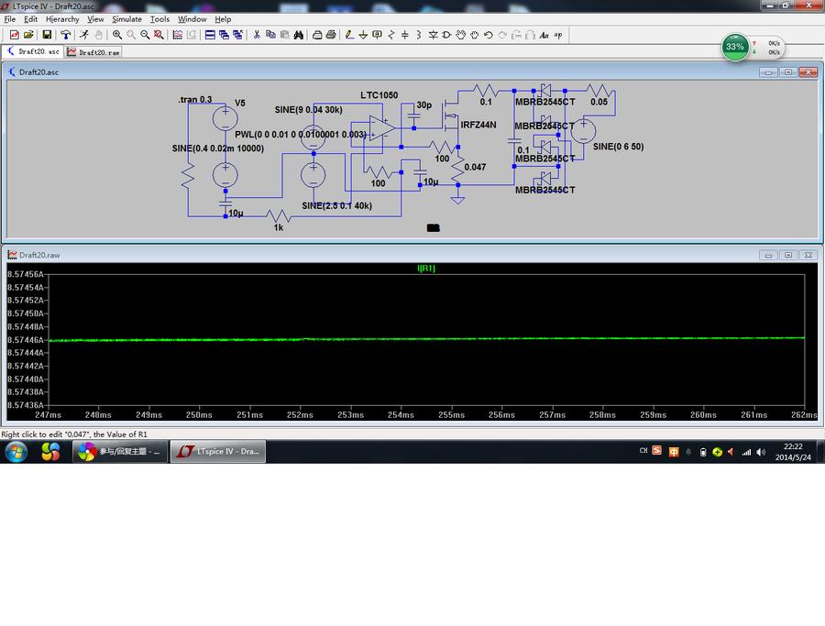The image size is (825, 626).
Task: Open the Component gate icon
Action: (x=446, y=35)
